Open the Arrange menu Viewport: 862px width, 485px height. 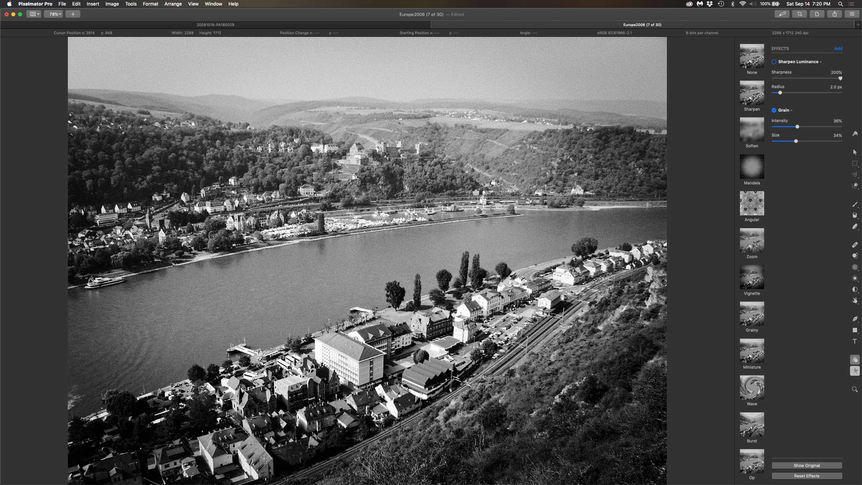point(173,4)
